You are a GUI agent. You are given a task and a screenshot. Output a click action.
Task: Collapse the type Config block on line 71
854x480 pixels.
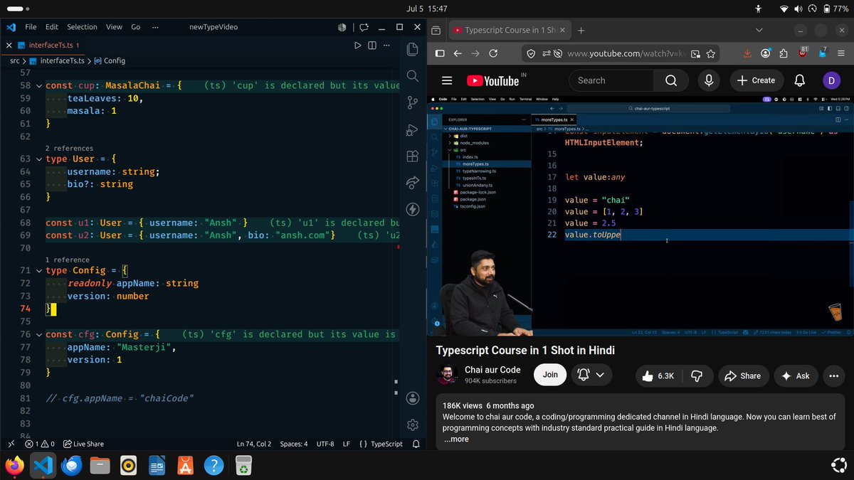tap(38, 271)
